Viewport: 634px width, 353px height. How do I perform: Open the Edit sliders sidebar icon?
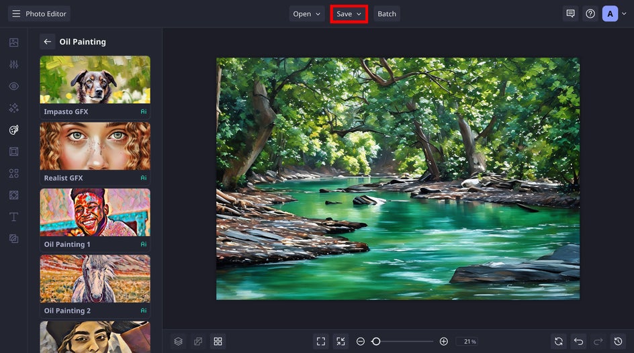pos(13,64)
